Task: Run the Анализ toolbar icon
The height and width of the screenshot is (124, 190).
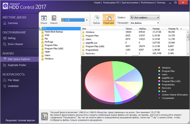Action: (54, 20)
